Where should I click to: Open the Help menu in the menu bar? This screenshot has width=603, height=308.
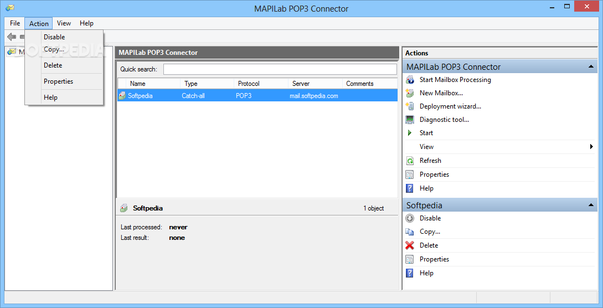point(86,23)
